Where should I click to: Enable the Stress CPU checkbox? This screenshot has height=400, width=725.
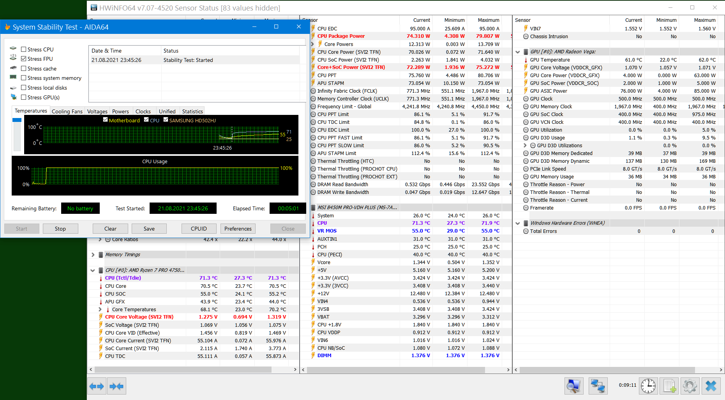(24, 49)
